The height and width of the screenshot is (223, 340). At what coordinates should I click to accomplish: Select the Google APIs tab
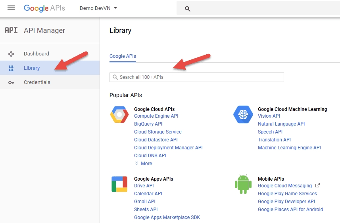(123, 56)
